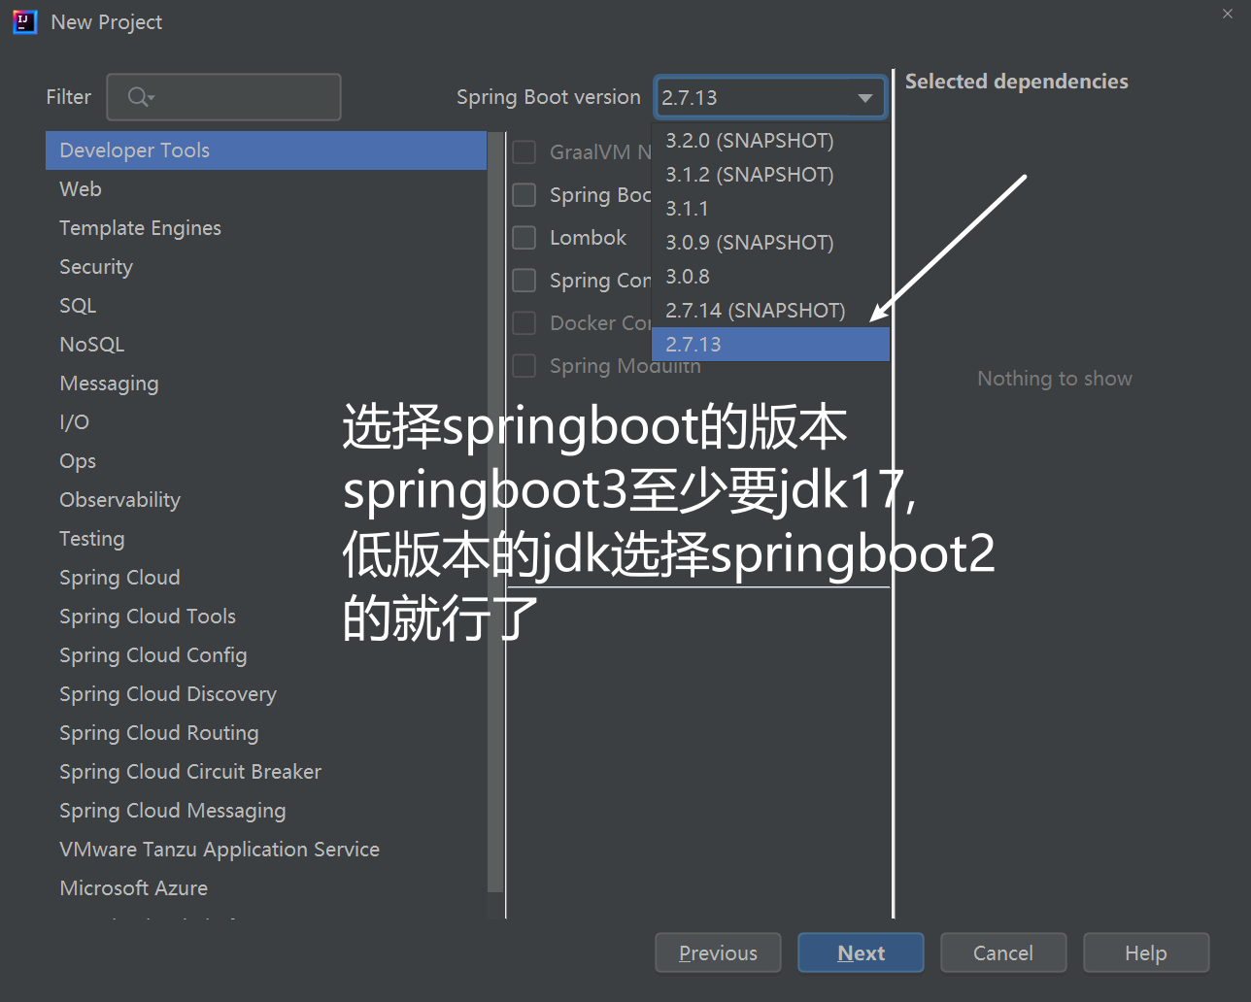Select highlighted version 2.7.13 in list
The height and width of the screenshot is (1002, 1251).
pyautogui.click(x=770, y=345)
